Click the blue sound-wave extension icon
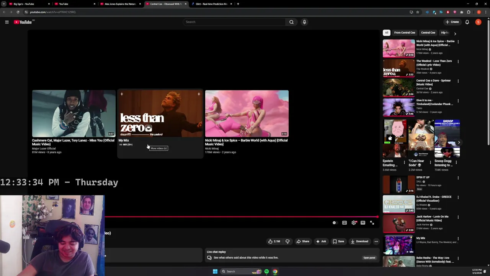490x276 pixels. pyautogui.click(x=427, y=12)
